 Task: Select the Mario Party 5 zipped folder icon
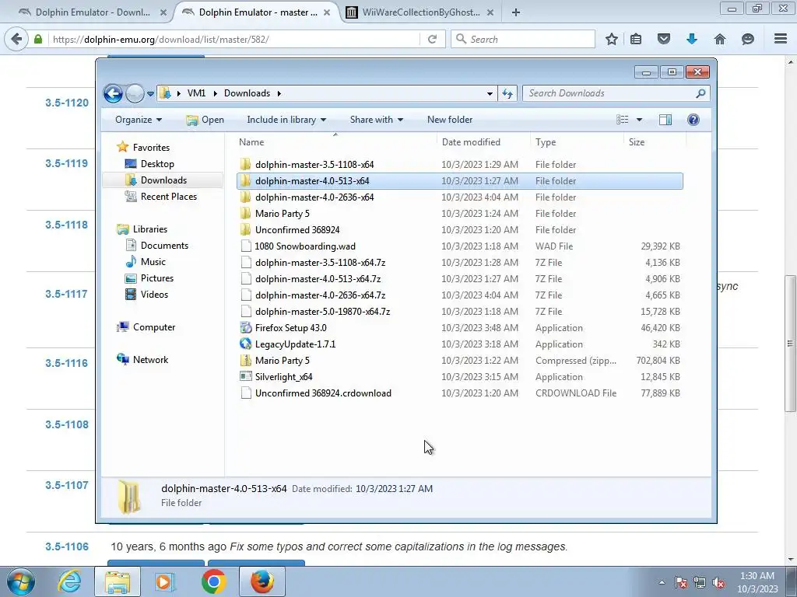pos(245,361)
